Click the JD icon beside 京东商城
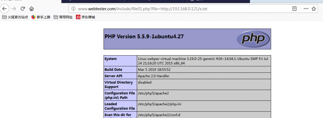Image resolution: width=323 pixels, height=118 pixels. pos(78,17)
